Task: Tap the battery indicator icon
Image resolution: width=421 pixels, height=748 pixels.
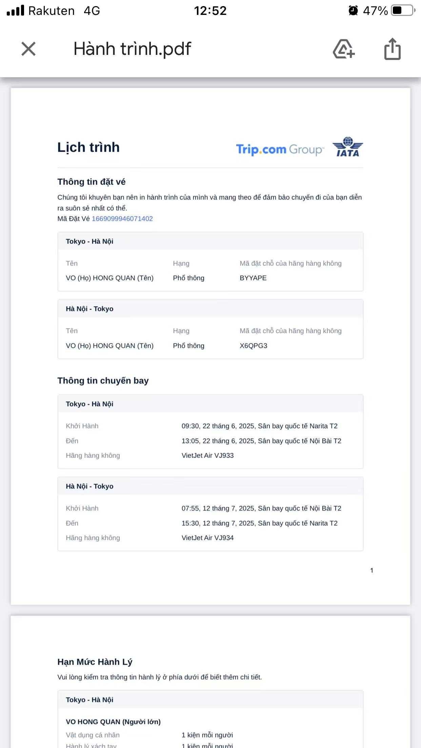Action: (403, 11)
